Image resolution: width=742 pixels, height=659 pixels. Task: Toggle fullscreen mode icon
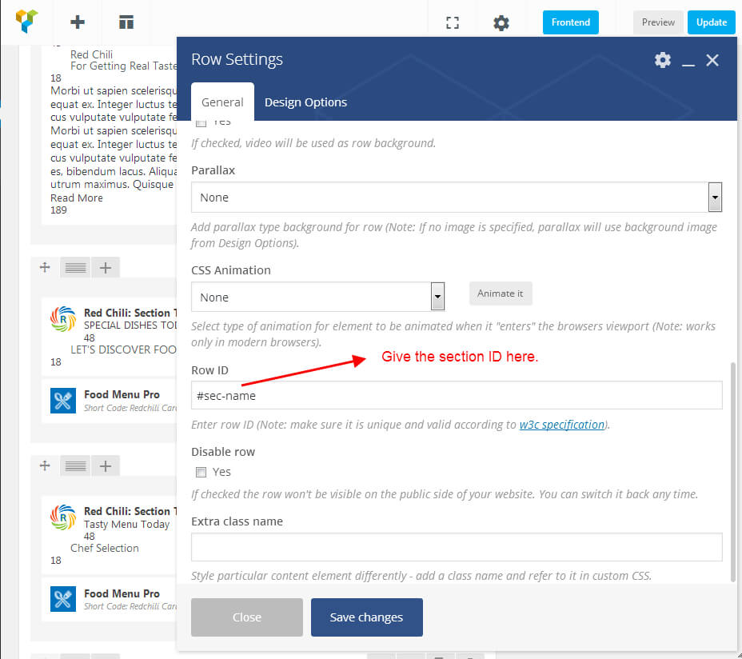point(453,22)
